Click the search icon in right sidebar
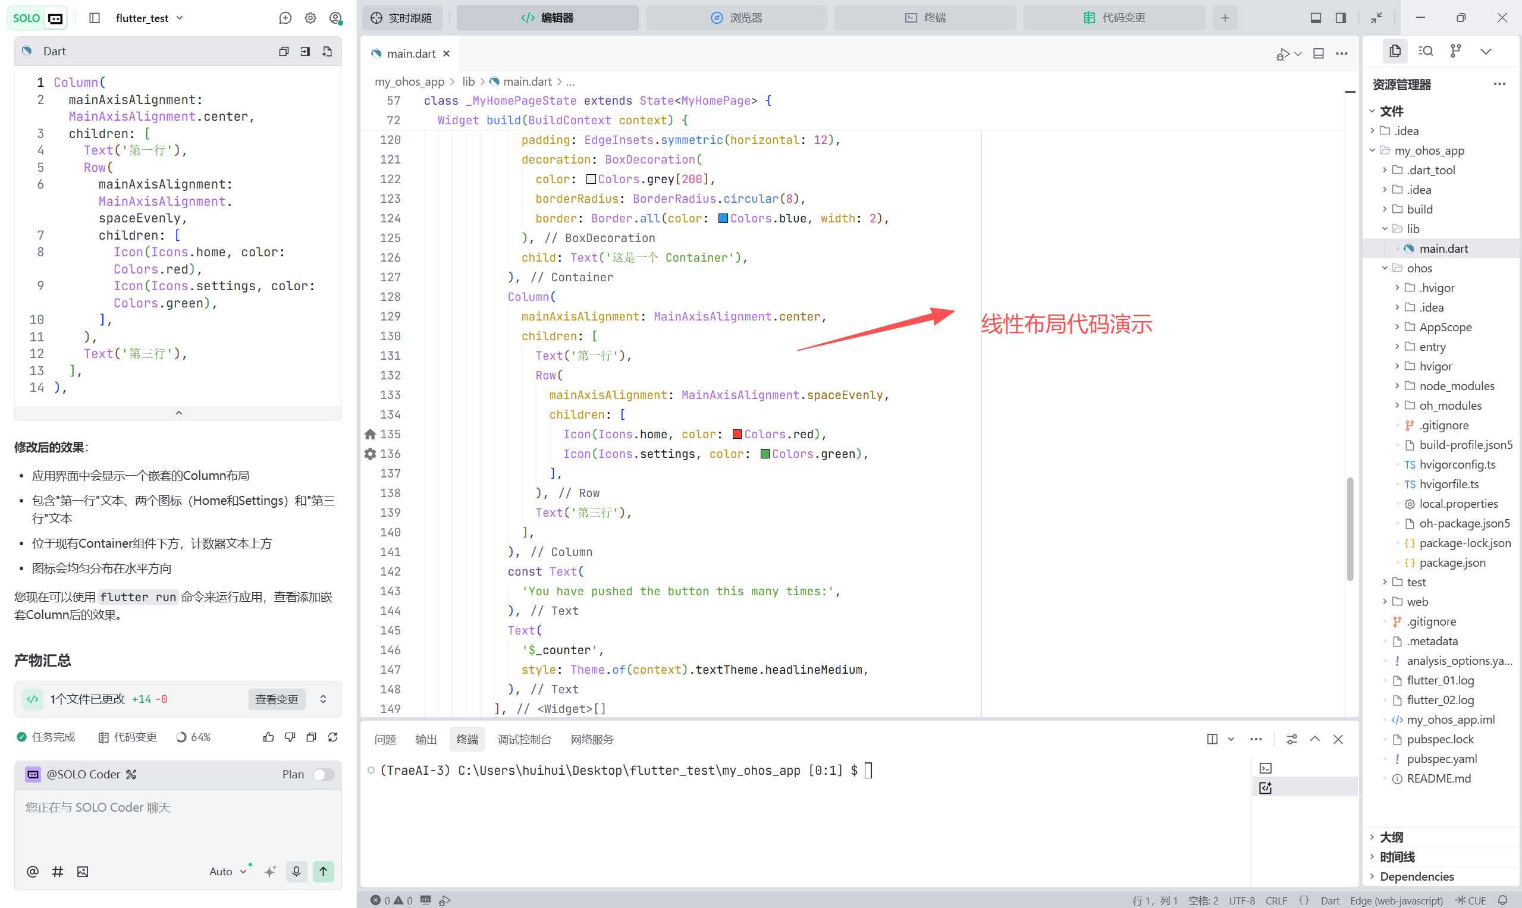The width and height of the screenshot is (1522, 908). [1425, 51]
